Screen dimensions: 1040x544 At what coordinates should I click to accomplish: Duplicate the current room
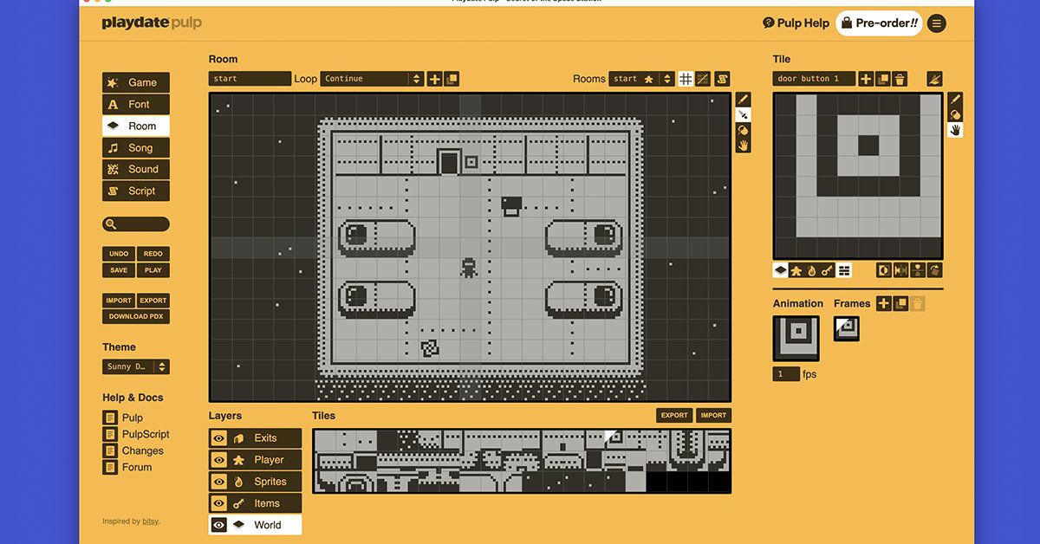[451, 79]
